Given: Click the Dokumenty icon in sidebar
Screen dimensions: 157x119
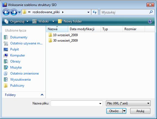Looking at the screenshot, I should tap(6, 37).
